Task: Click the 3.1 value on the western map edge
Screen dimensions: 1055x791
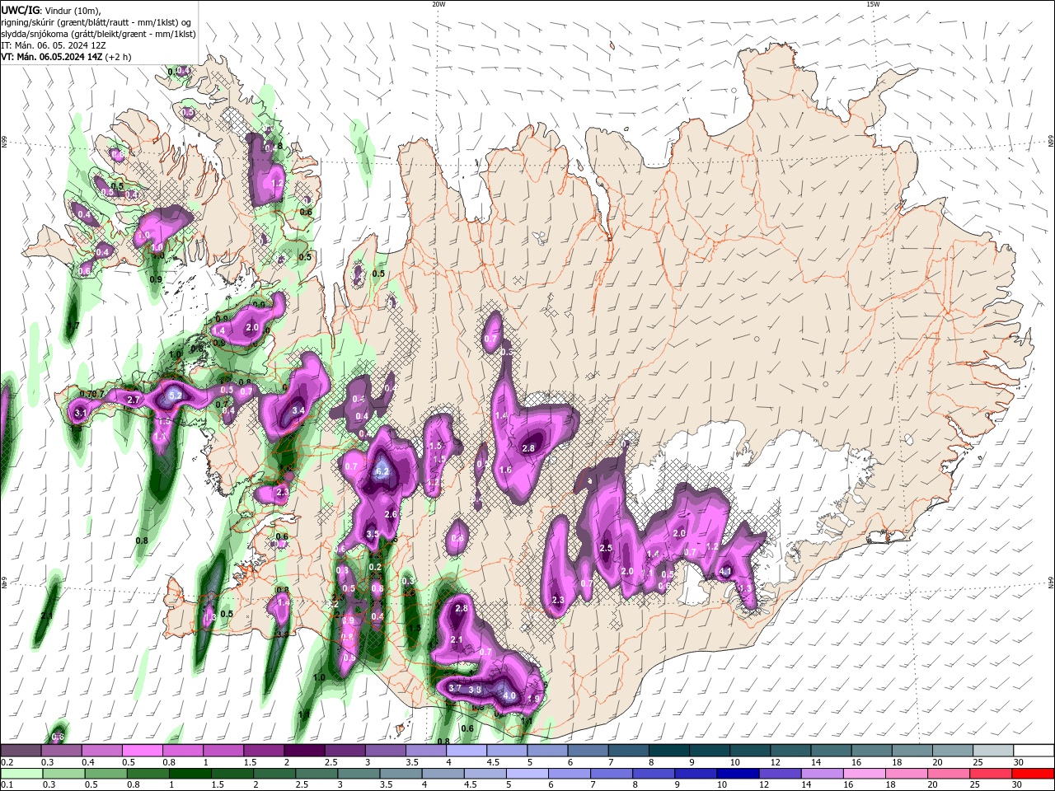Action: click(x=81, y=412)
